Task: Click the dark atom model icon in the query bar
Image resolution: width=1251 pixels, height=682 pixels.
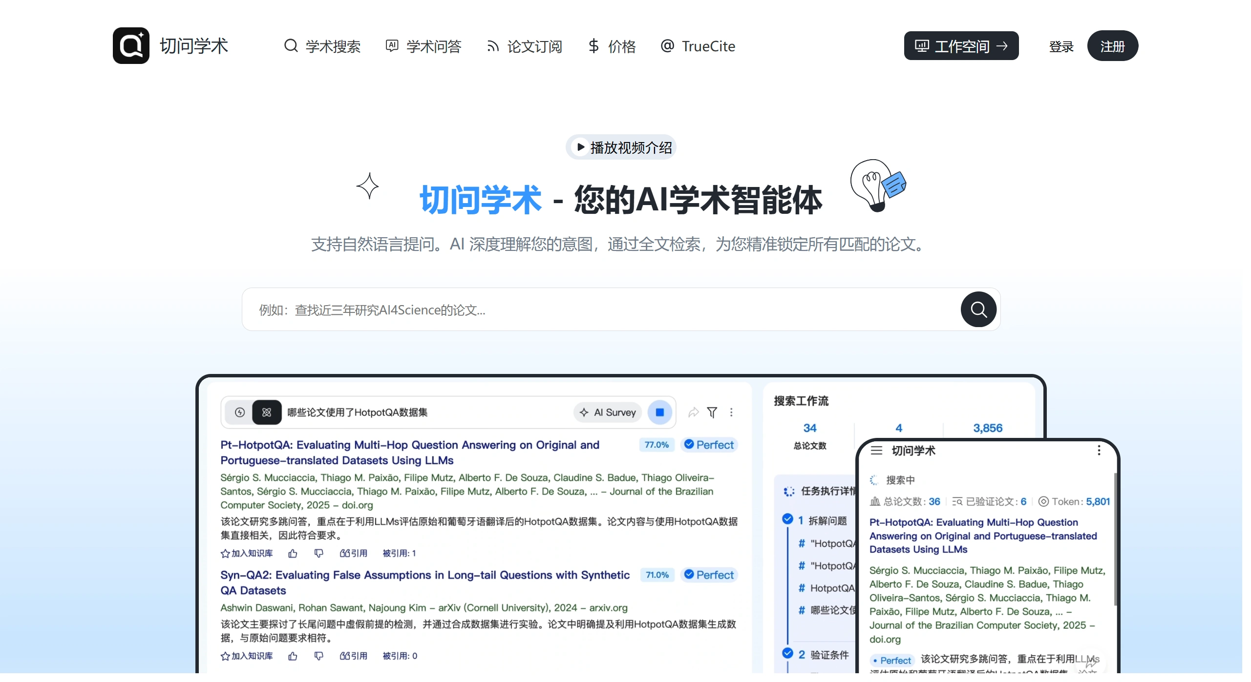Action: [267, 413]
